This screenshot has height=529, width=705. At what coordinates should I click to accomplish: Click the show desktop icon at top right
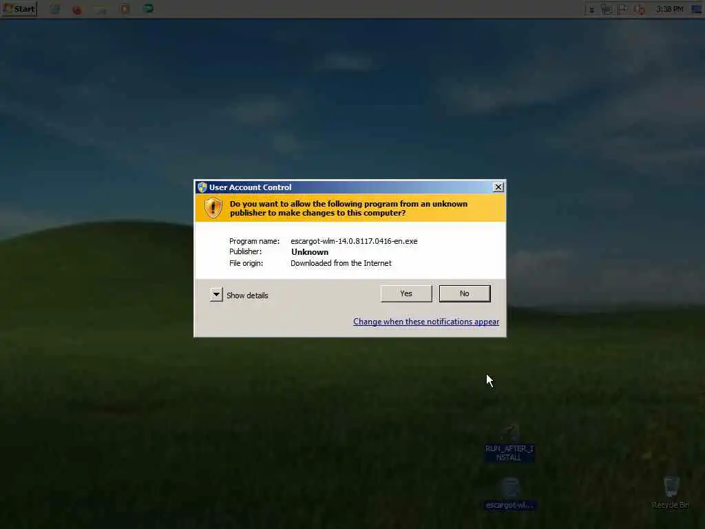(697, 10)
